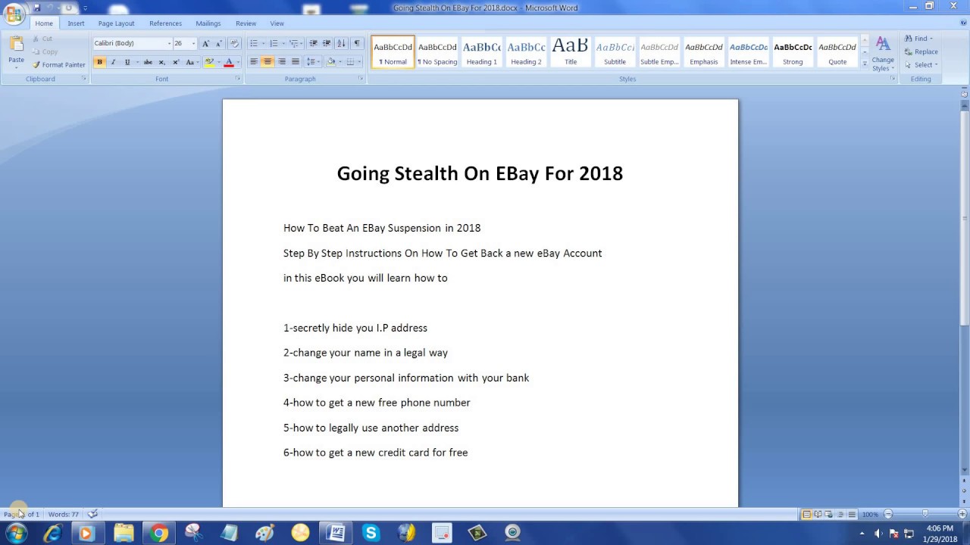Switch to the View tab
This screenshot has height=545, width=970.
click(277, 23)
